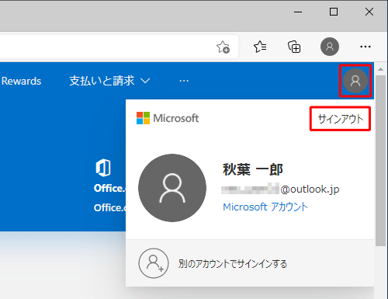
Task: Click the Office icon on the page
Action: point(103,168)
